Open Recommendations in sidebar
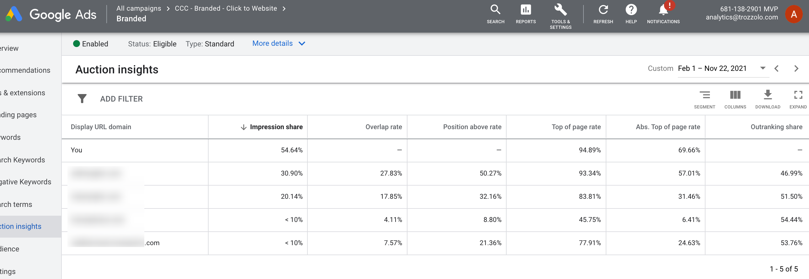Image resolution: width=809 pixels, height=279 pixels. pos(25,70)
